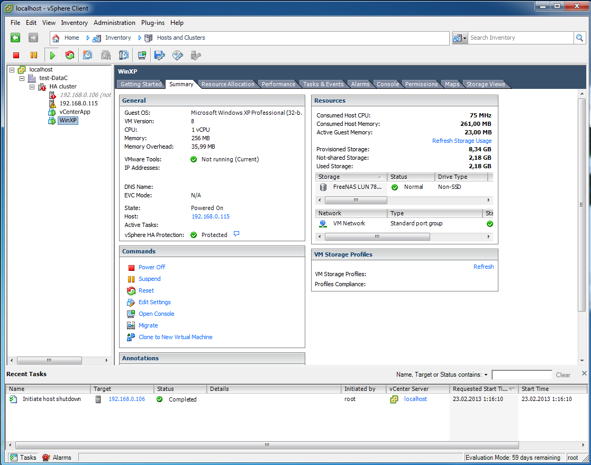Click the Migrate command link
Image resolution: width=591 pixels, height=465 pixels.
[x=148, y=325]
